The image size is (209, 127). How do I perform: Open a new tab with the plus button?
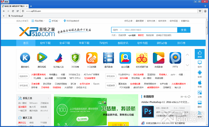pos(31,6)
